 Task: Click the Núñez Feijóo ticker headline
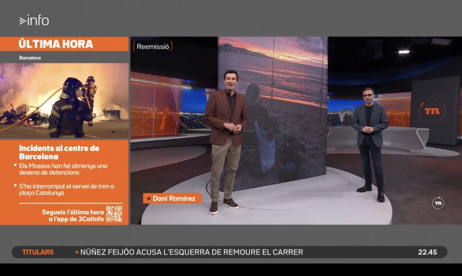[x=191, y=252]
